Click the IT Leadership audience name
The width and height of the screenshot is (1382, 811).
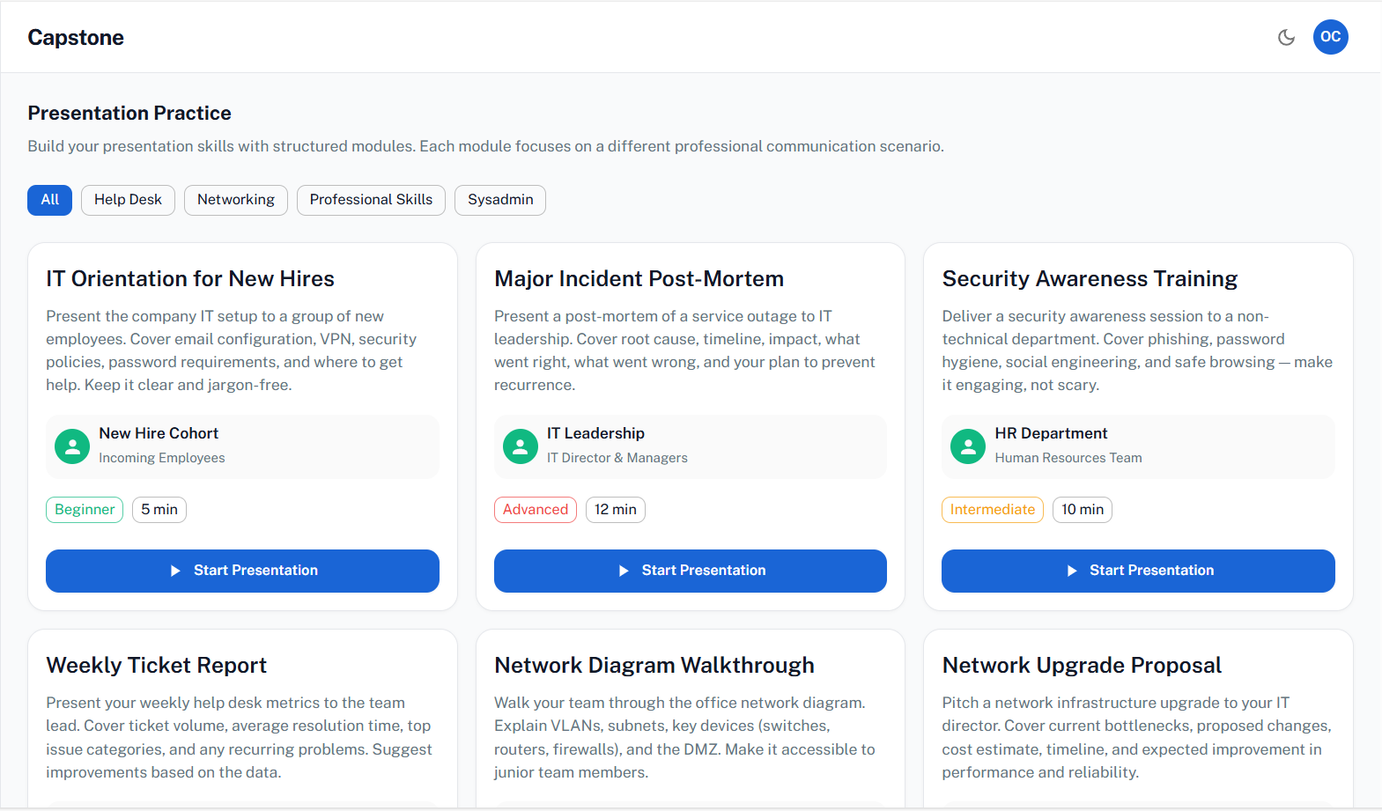pyautogui.click(x=595, y=433)
